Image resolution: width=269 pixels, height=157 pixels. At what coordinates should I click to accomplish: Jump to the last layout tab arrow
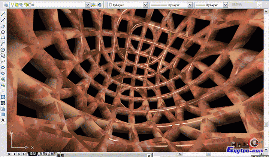[25, 154]
